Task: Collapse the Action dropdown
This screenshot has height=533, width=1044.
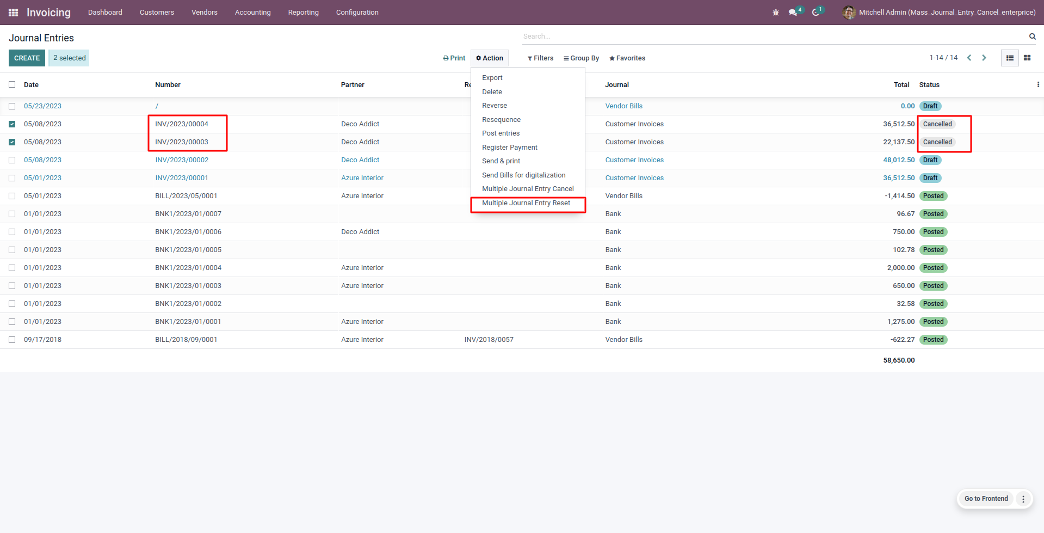Action: click(x=490, y=58)
